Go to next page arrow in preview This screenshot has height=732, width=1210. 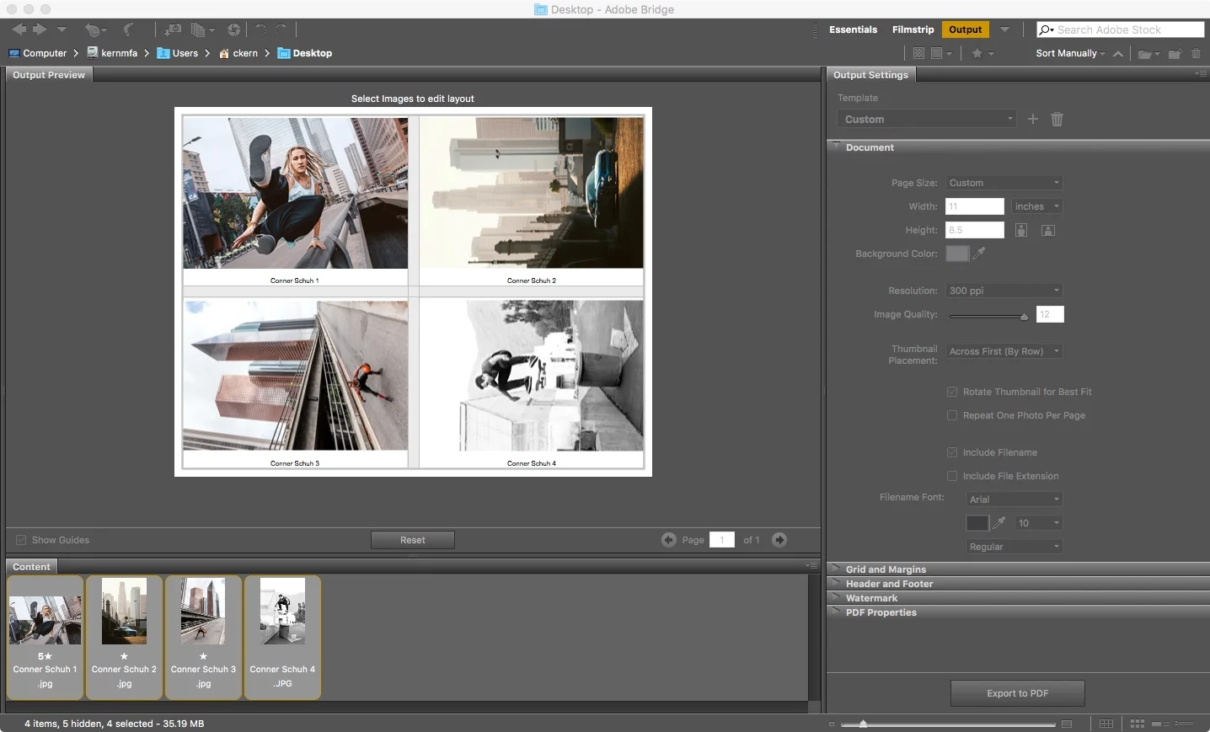click(779, 540)
